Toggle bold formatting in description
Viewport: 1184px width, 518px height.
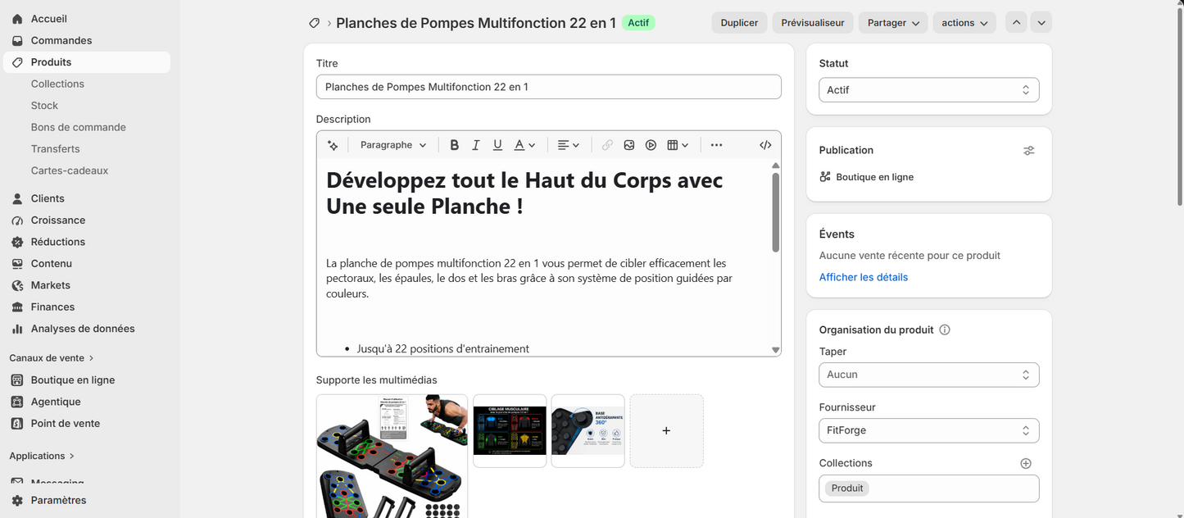[x=454, y=145]
